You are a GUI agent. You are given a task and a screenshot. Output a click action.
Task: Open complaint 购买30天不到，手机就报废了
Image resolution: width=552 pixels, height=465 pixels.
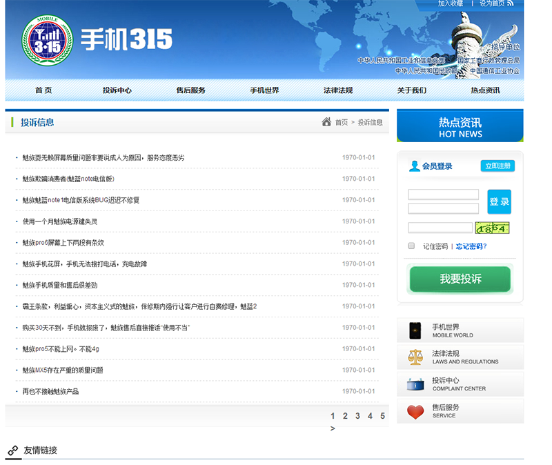click(106, 328)
